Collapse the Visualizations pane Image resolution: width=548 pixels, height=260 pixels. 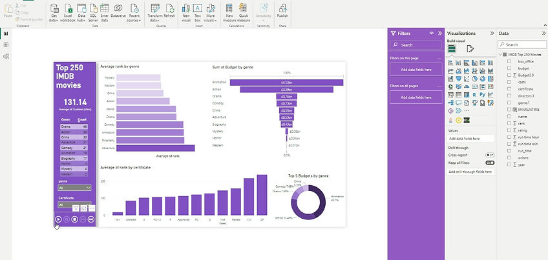(x=492, y=33)
